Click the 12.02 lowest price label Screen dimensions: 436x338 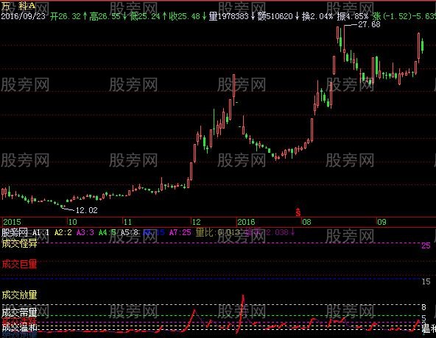(86, 210)
